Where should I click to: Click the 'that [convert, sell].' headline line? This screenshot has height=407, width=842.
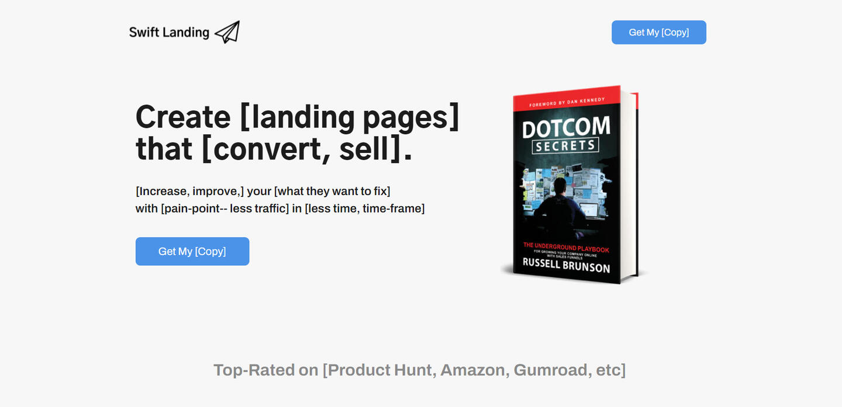[274, 149]
